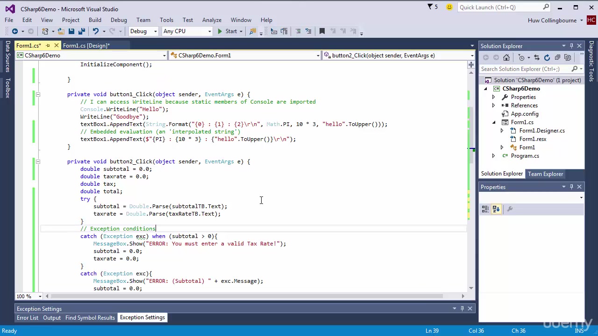Switch to the Error List tab
The height and width of the screenshot is (336, 598).
click(x=28, y=318)
